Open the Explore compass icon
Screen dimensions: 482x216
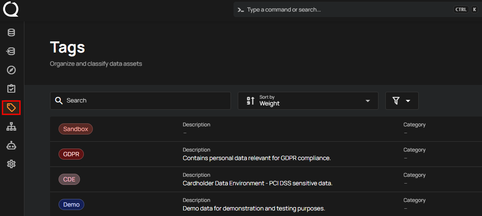pyautogui.click(x=12, y=70)
